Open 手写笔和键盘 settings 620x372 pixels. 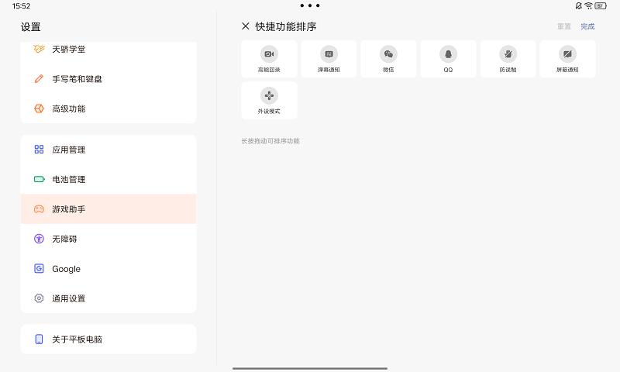pos(108,79)
